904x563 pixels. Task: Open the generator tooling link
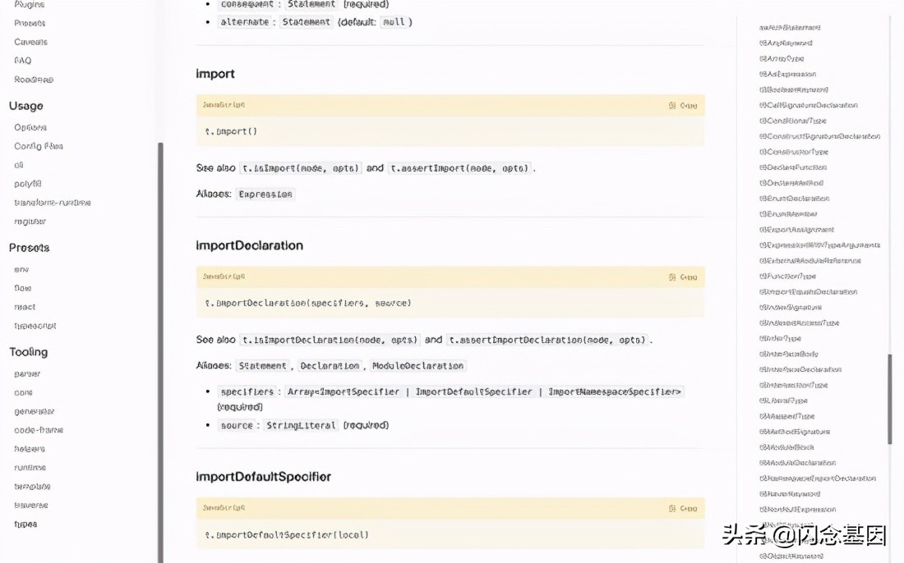[x=35, y=411]
